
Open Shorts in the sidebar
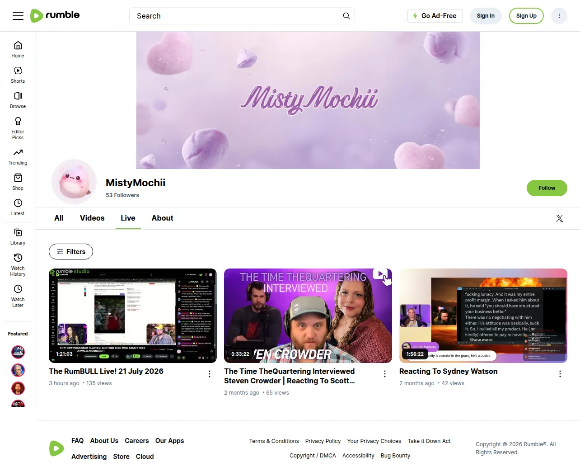click(x=18, y=75)
